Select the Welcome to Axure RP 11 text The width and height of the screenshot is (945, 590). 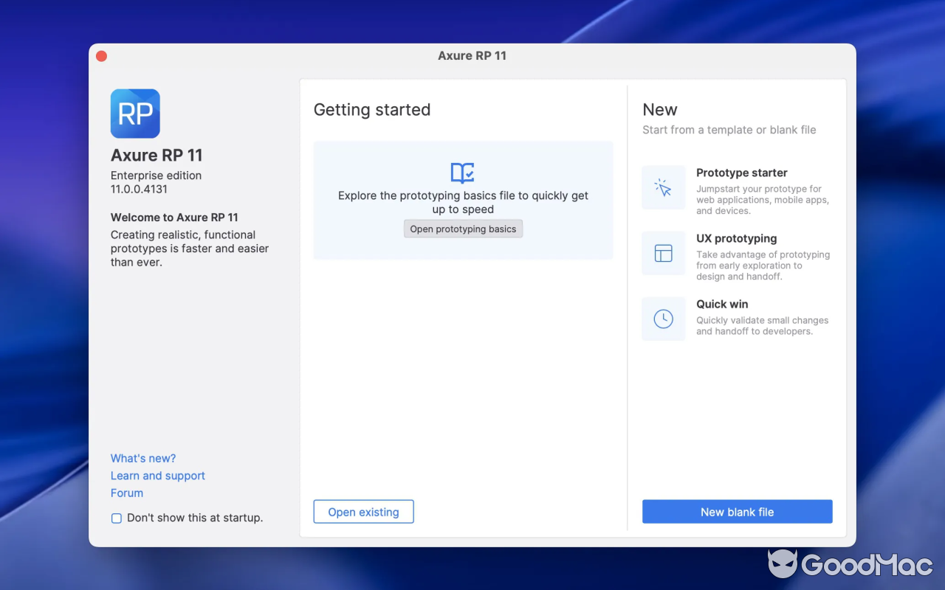[x=174, y=218]
